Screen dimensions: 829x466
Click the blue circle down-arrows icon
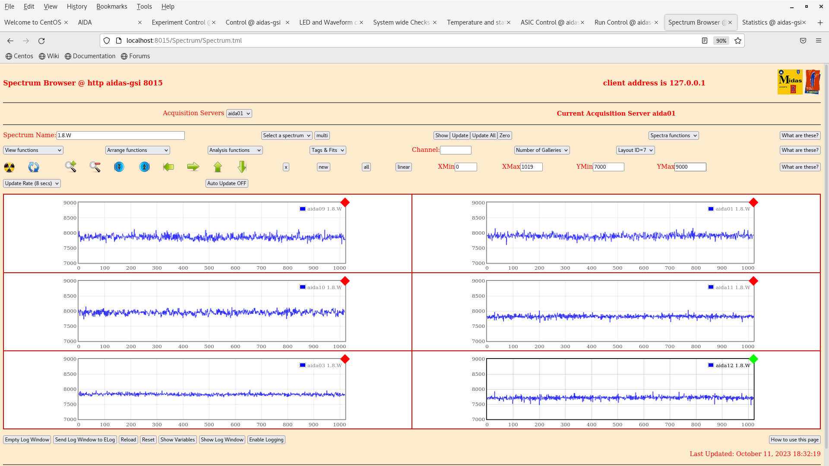click(x=119, y=167)
